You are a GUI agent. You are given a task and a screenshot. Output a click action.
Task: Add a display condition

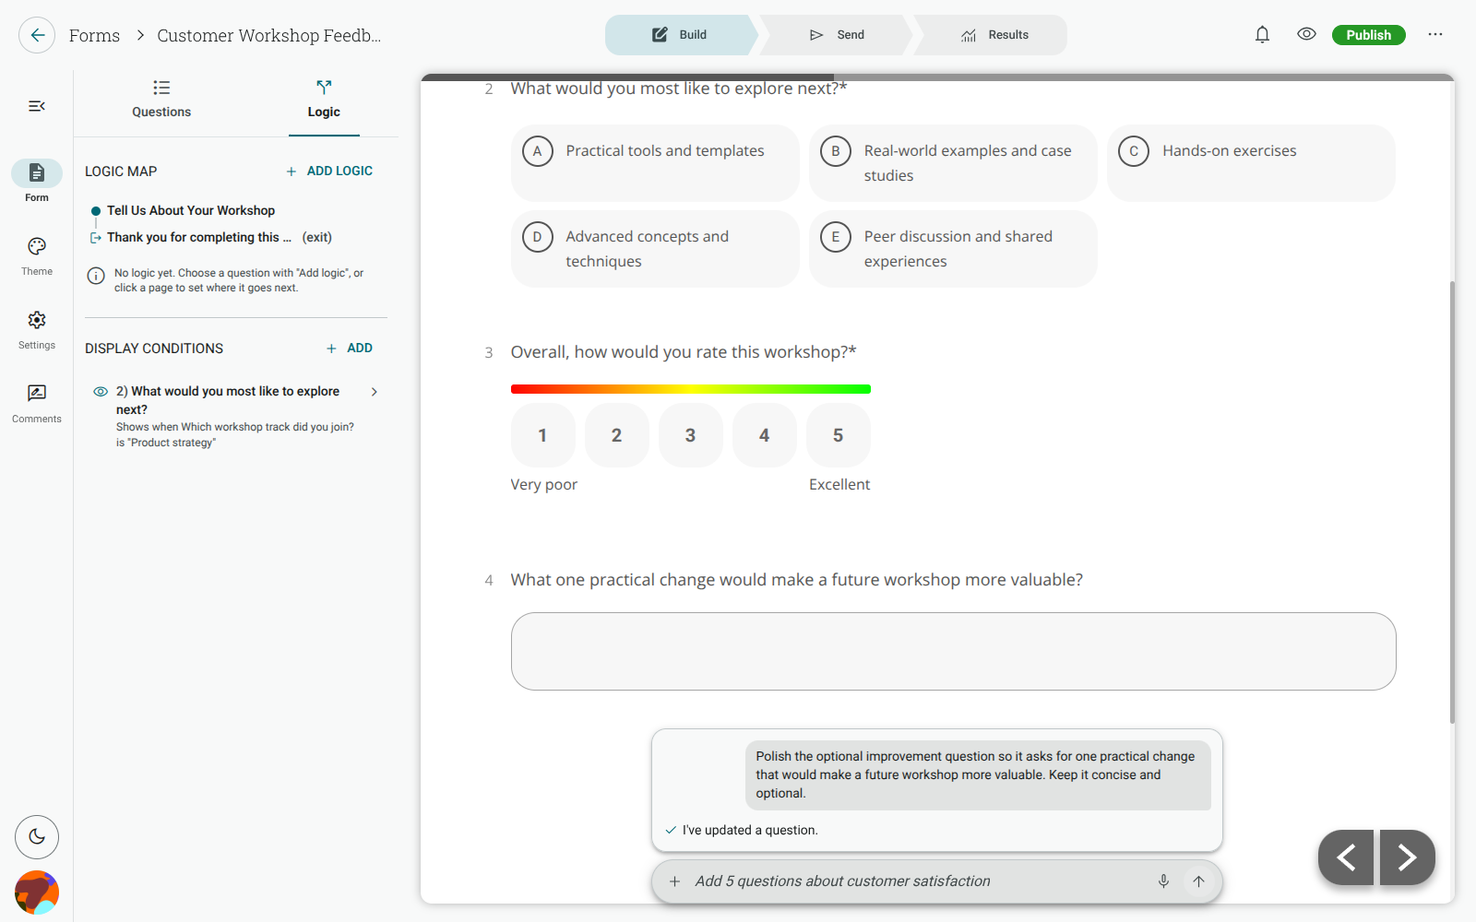tap(350, 349)
